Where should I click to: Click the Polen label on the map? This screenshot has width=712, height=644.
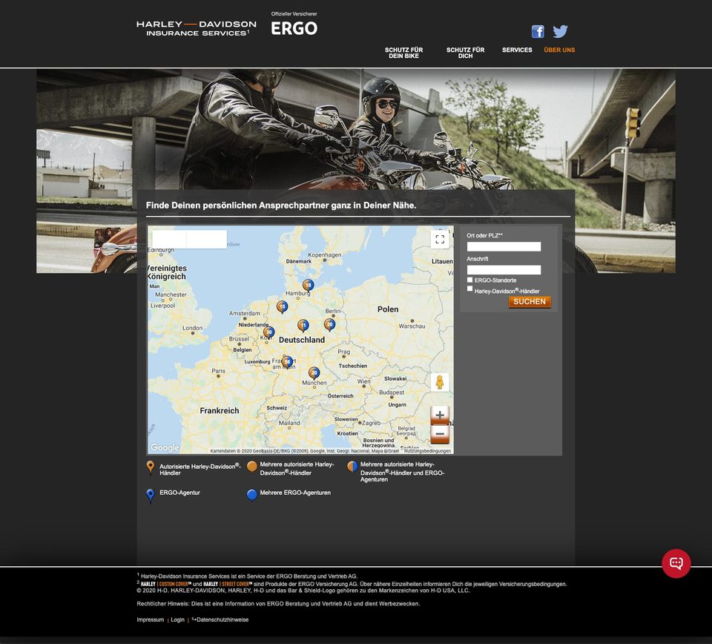(388, 309)
